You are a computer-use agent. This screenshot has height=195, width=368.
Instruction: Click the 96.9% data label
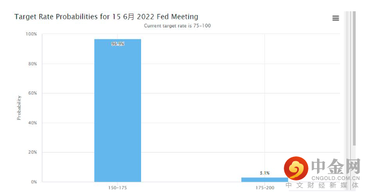click(x=117, y=44)
